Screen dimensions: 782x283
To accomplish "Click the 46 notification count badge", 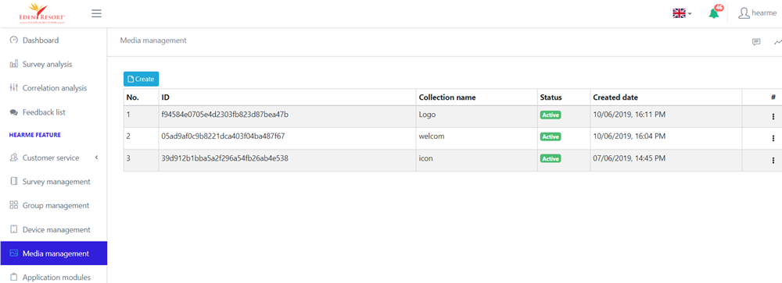I will click(x=719, y=8).
